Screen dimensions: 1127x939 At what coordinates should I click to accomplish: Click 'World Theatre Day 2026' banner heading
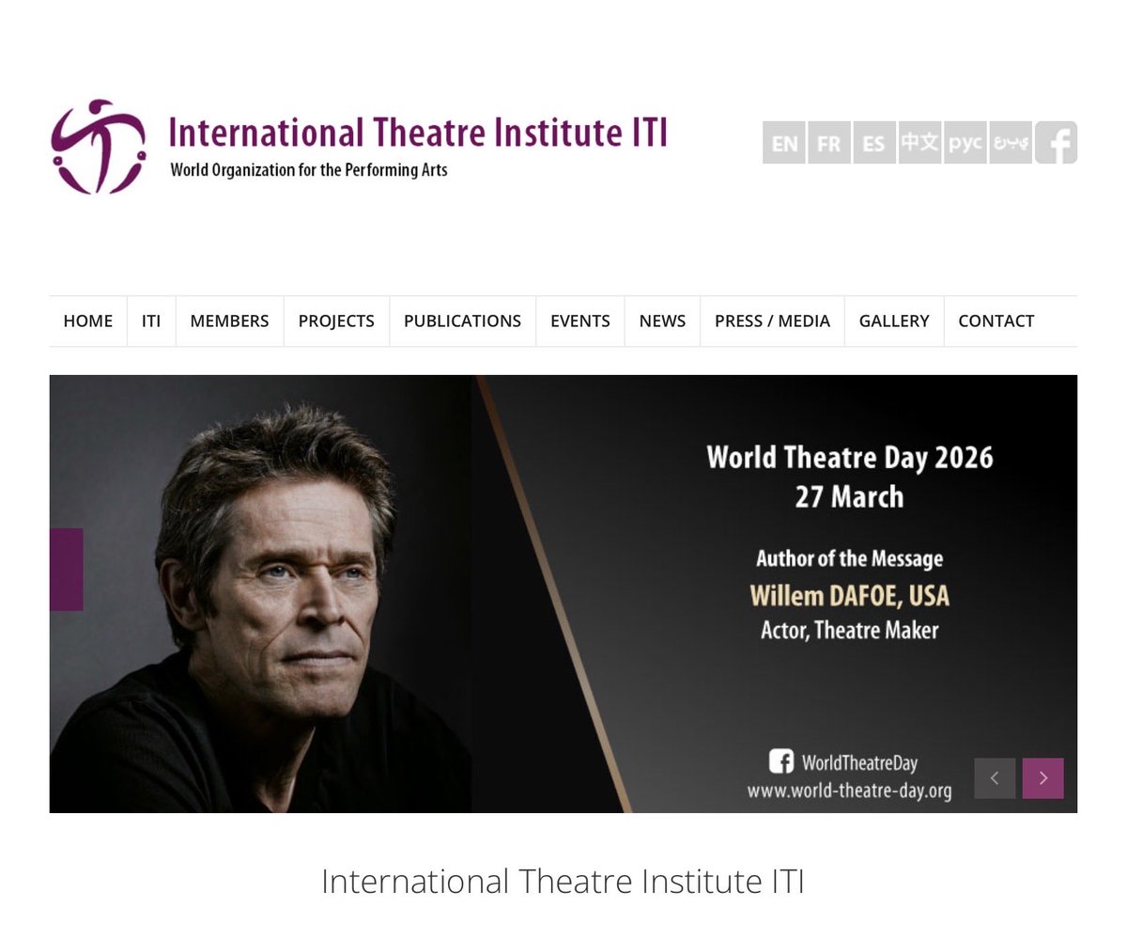[x=850, y=458]
